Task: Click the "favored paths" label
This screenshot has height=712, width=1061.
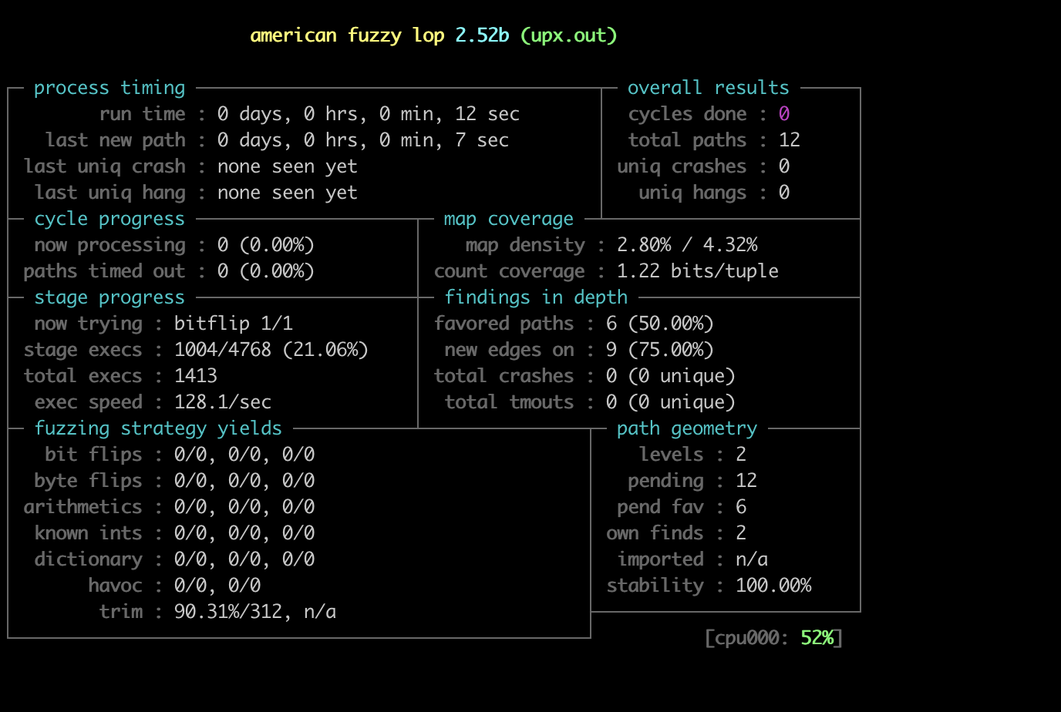Action: point(504,324)
